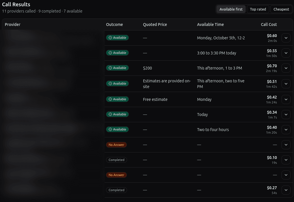Expand the row with $0.60 call cost
Viewport: 294px width, 202px height.
click(x=286, y=38)
